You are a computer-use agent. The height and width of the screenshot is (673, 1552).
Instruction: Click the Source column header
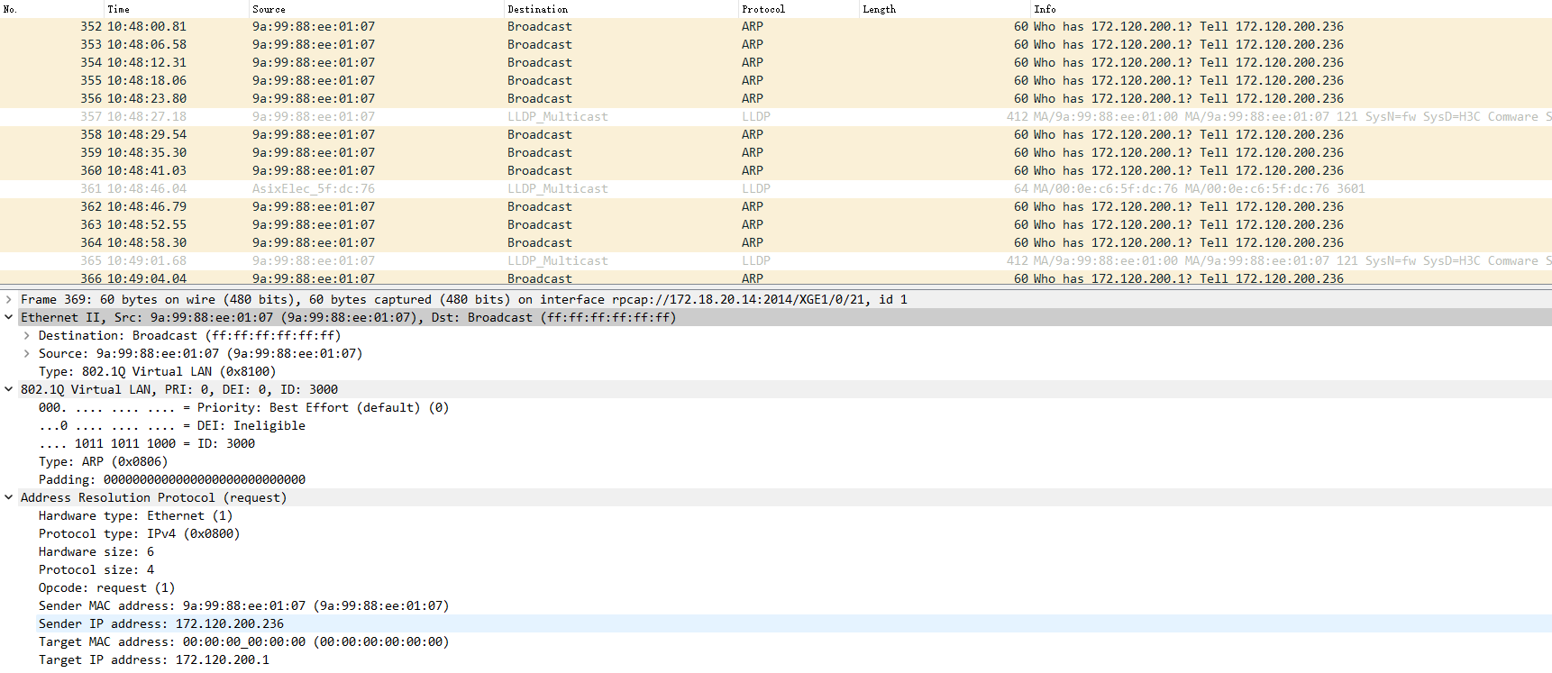click(377, 9)
